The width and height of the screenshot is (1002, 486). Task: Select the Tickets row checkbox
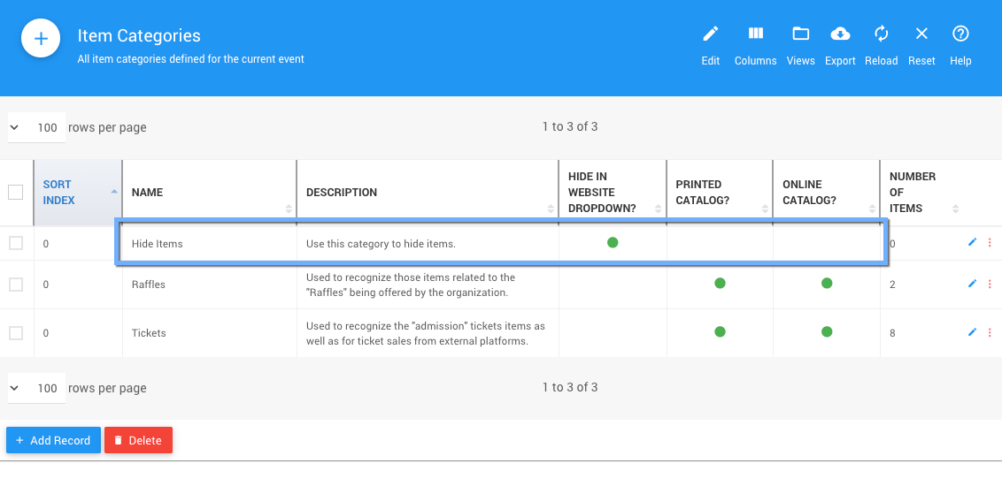[16, 333]
